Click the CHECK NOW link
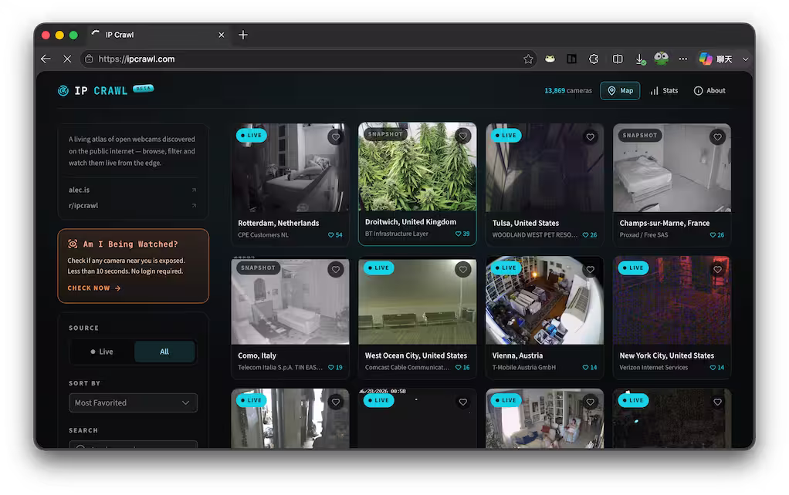 94,288
